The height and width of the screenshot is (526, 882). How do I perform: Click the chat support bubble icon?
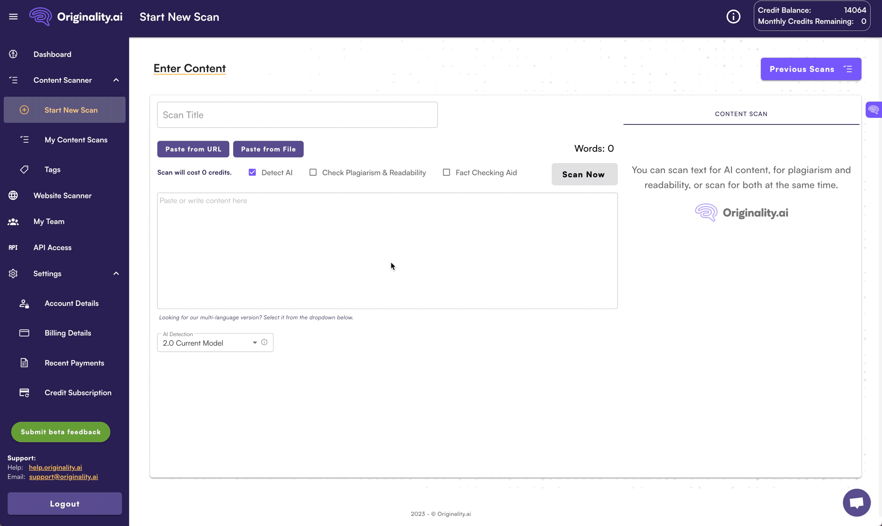tap(856, 502)
